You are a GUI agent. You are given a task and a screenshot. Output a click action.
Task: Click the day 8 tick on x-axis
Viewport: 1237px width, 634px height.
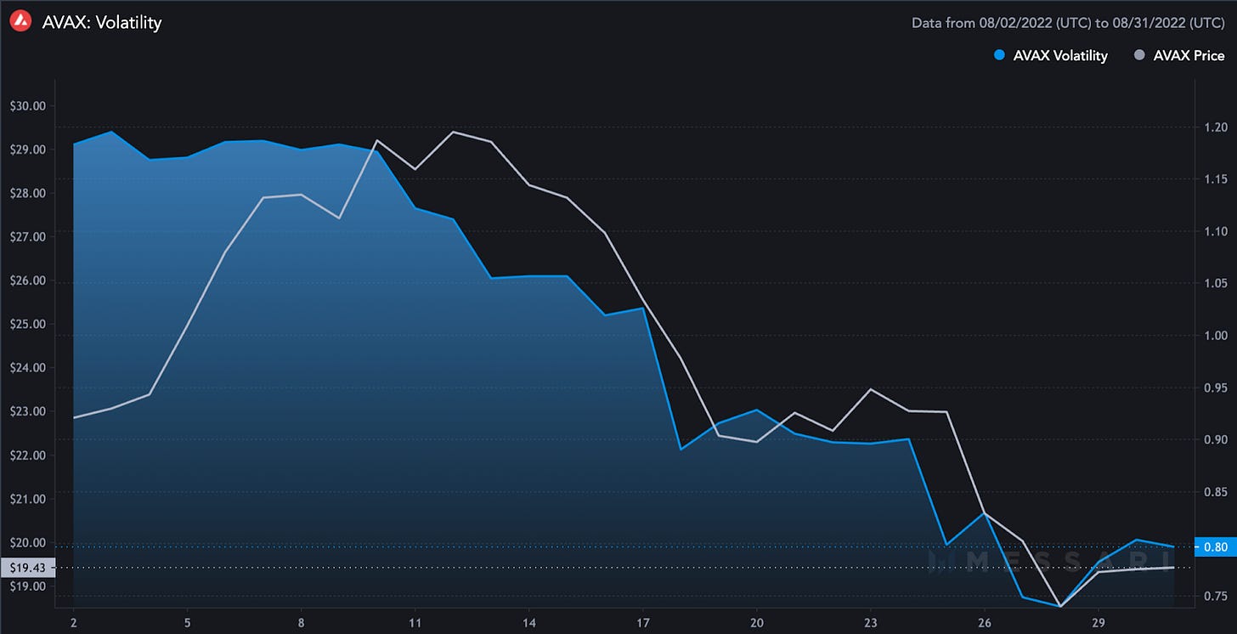(301, 622)
